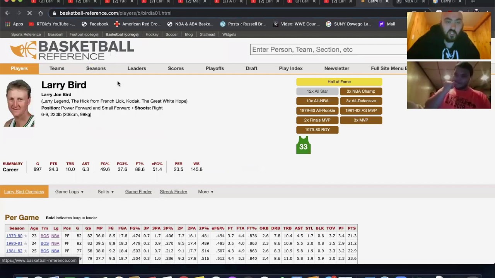Click the Enter Person, Team, Section search field
Image resolution: width=495 pixels, height=278 pixels.
click(x=329, y=49)
